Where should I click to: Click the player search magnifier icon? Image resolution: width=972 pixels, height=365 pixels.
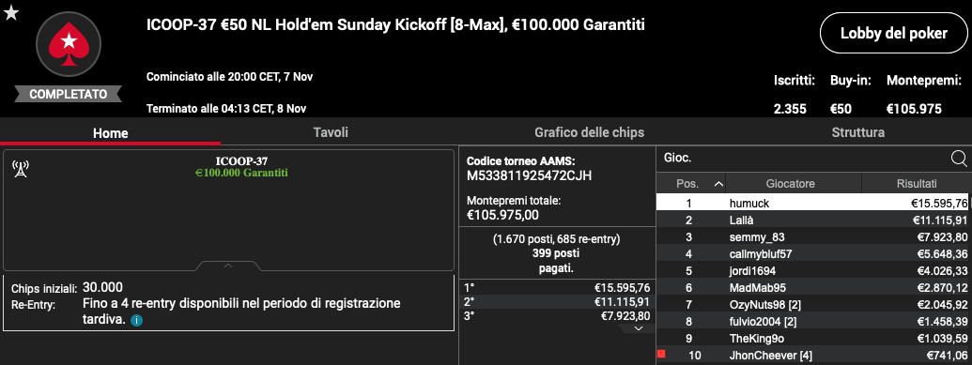pyautogui.click(x=958, y=160)
